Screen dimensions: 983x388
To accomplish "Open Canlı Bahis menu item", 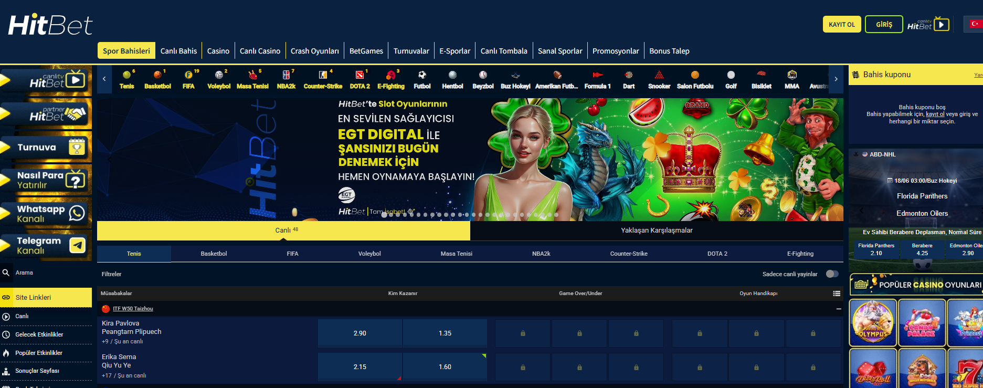I will (178, 51).
